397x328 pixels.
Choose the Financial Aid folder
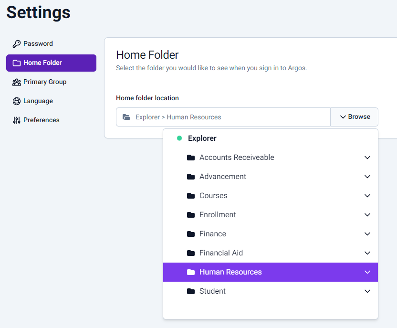click(271, 253)
